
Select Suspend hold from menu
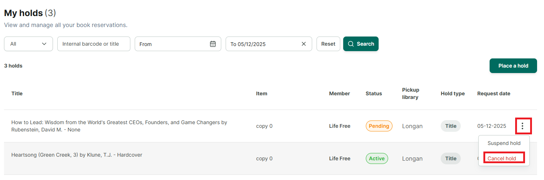coord(504,143)
